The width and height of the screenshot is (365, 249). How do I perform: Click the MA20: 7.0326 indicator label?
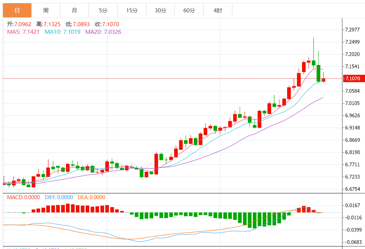[x=103, y=32]
